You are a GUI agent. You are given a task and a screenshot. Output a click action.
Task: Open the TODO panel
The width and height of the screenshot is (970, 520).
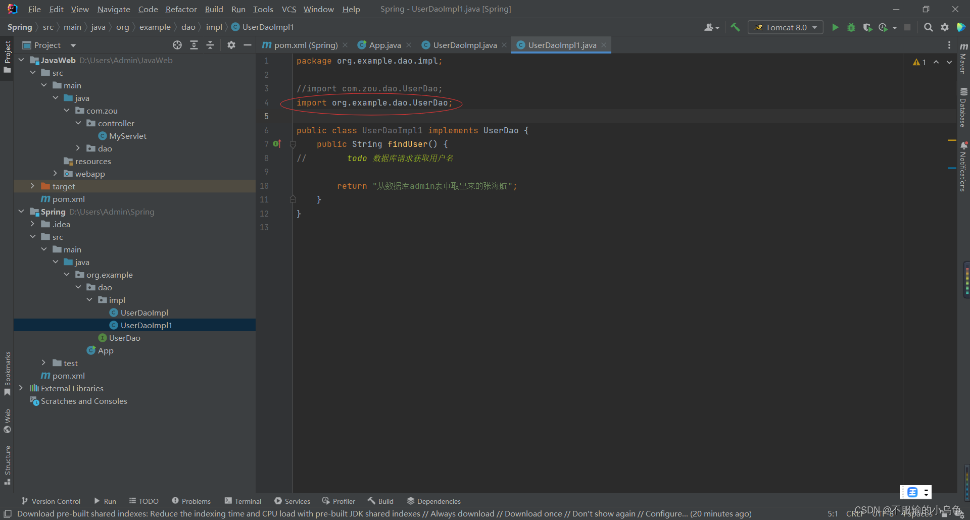click(x=143, y=501)
